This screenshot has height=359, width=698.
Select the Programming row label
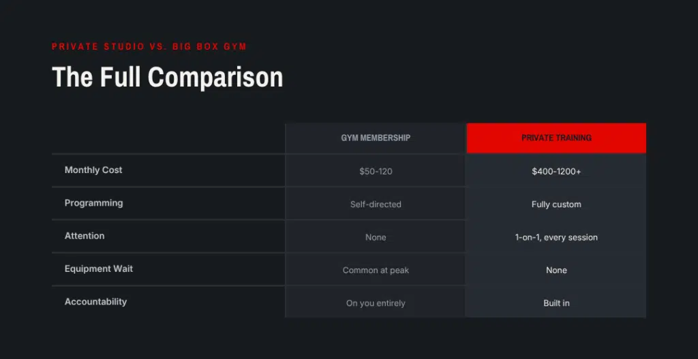click(x=94, y=203)
